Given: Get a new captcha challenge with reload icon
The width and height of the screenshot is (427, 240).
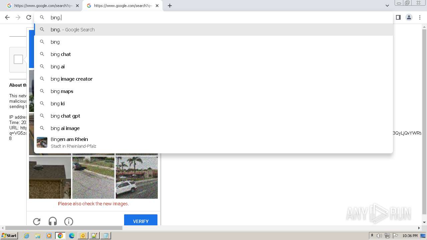Looking at the screenshot, I should point(37,221).
